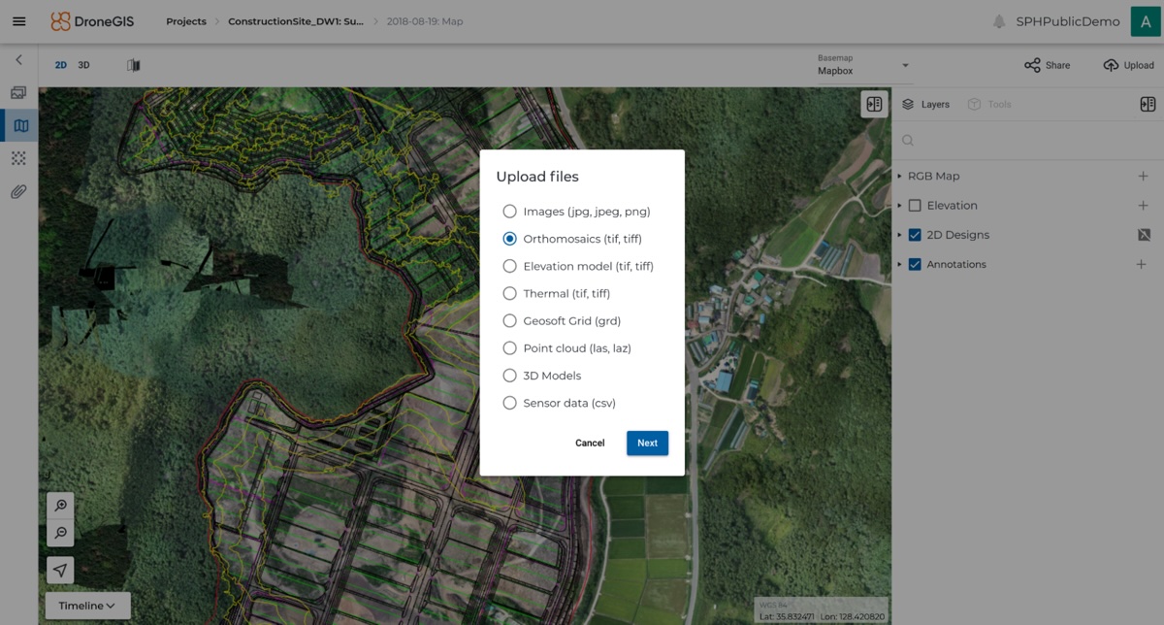Screen dimensions: 1164x625
Task: Click the search icon in layers panel
Action: tap(908, 141)
